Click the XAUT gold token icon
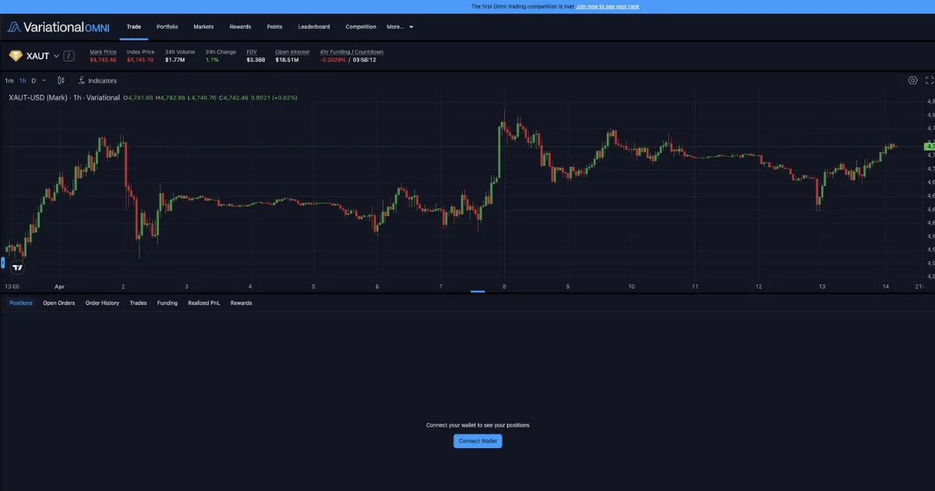Screen dimensions: 935x491 point(16,56)
